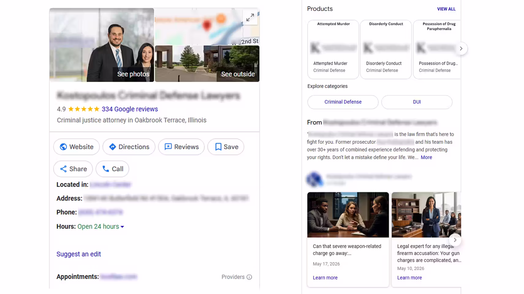Call the law firm
The width and height of the screenshot is (524, 294).
coord(112,169)
